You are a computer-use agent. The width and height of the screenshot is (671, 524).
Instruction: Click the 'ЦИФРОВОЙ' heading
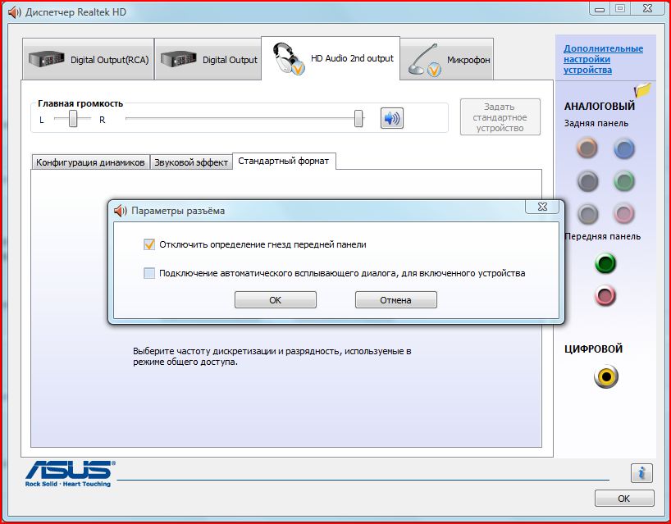[x=593, y=349]
